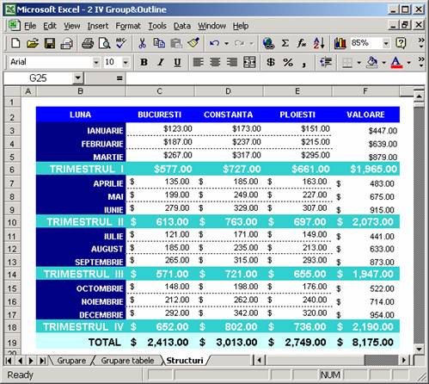Apply Currency Style dollar icon
Screen dimensions: 429x384
click(271, 62)
